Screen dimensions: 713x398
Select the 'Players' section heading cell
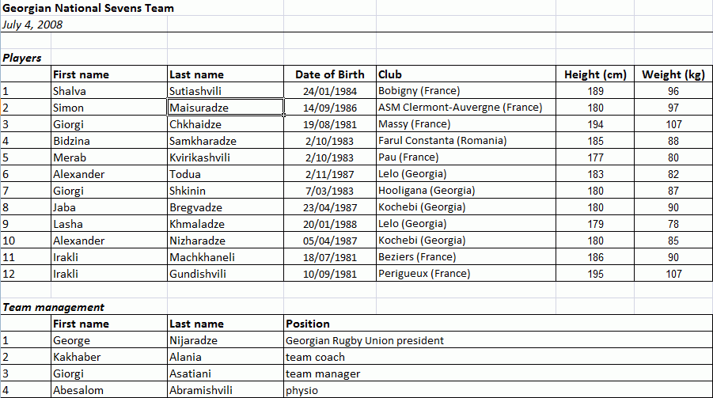point(22,58)
